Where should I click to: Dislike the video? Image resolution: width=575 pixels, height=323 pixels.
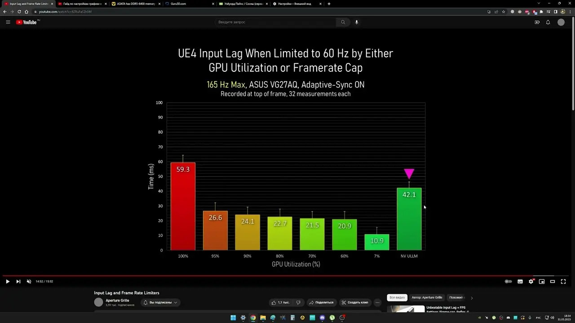tap(298, 302)
